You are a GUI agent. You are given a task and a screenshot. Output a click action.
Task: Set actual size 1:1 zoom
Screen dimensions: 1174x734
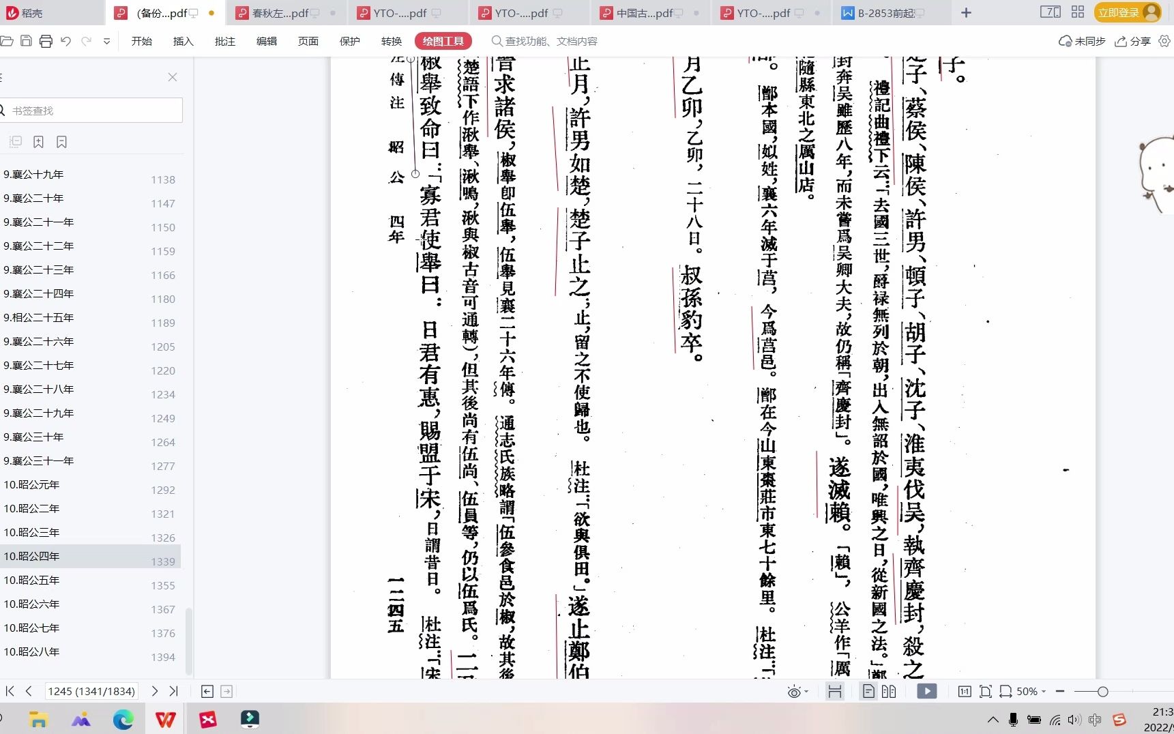965,692
